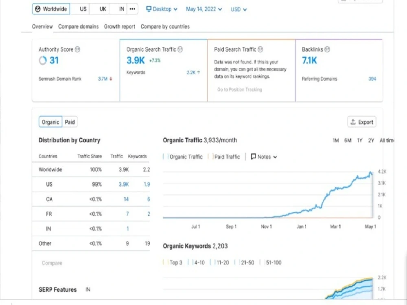Click Go to Position Tracking link
407x305 pixels.
click(x=240, y=89)
